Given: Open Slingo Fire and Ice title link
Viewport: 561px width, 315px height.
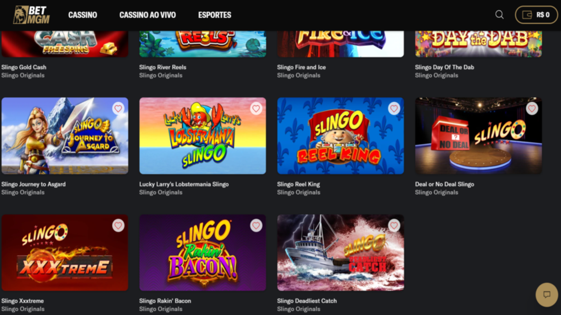Looking at the screenshot, I should tap(301, 67).
